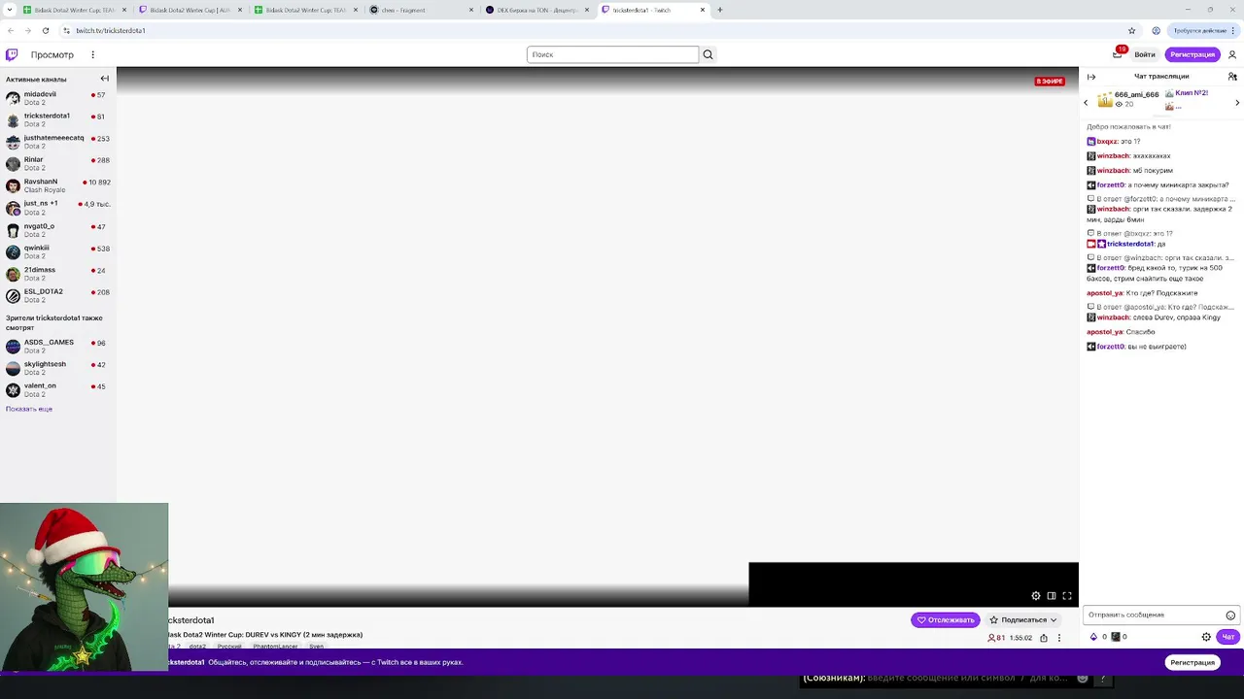Open just_ns +1 channel in the sidebar
Screen dimensions: 1244x699
tap(57, 208)
